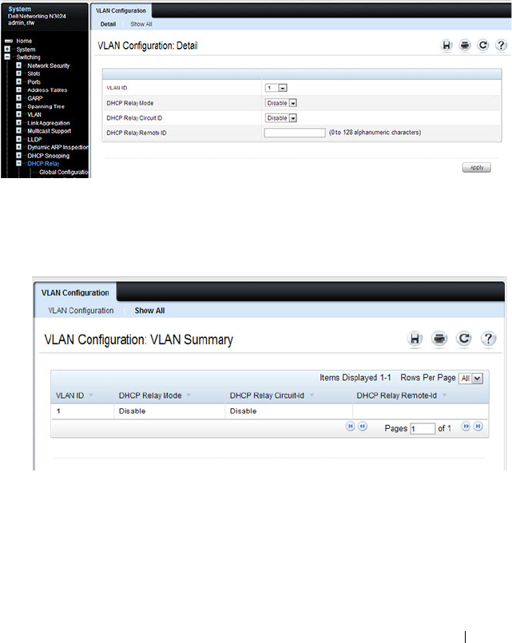Expand the GARP tree node
The height and width of the screenshot is (643, 512).
(18, 98)
